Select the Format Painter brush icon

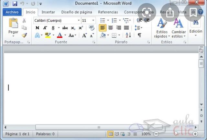(25, 35)
